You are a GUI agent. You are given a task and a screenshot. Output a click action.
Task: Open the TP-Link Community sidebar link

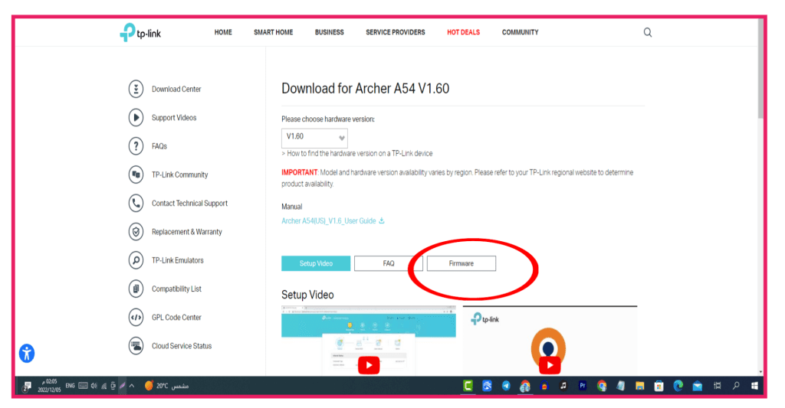coord(179,175)
